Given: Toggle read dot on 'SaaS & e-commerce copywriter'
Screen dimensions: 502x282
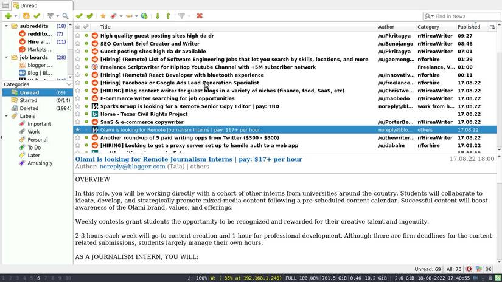Looking at the screenshot, I should 86,122.
